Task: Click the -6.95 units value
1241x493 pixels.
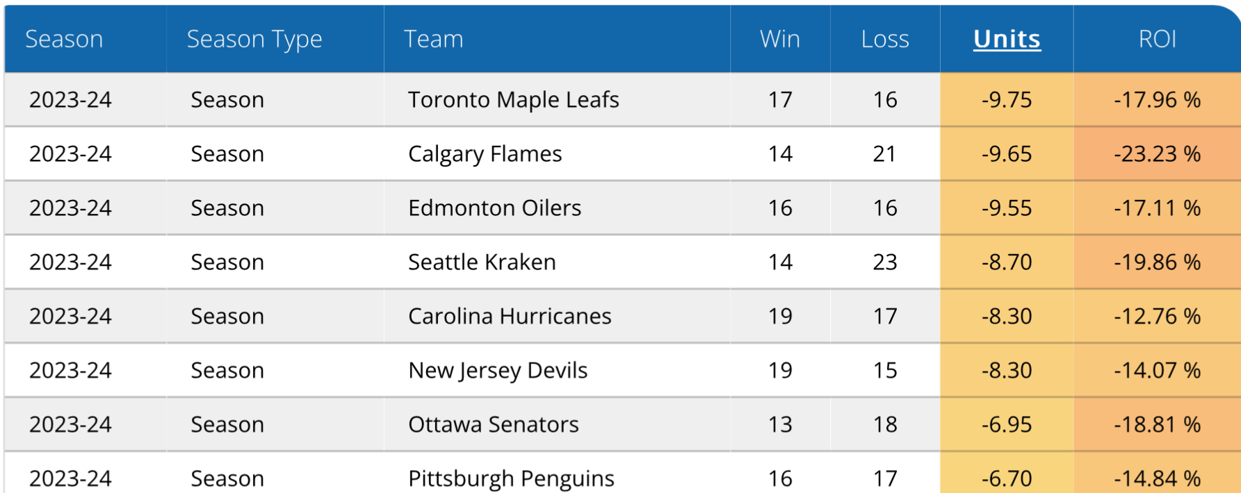Action: [x=1006, y=425]
